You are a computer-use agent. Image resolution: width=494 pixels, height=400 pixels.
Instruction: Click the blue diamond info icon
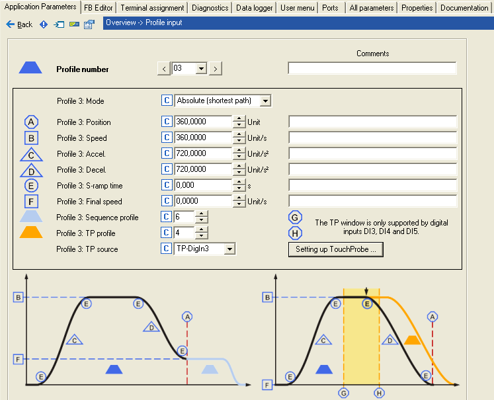pos(44,24)
